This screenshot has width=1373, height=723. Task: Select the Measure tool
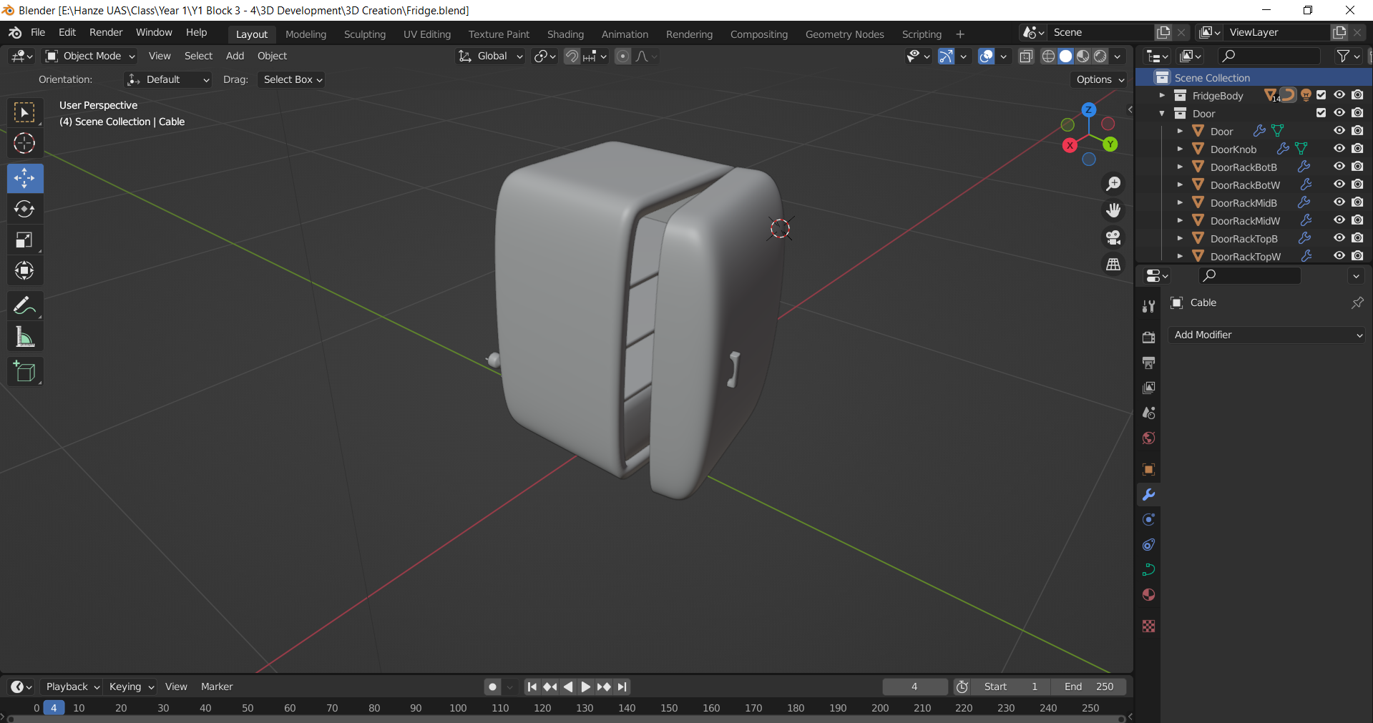pos(25,337)
